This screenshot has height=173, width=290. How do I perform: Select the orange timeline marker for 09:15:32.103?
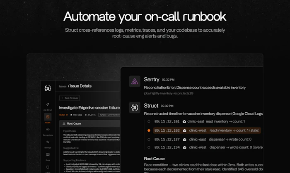pos(149,130)
